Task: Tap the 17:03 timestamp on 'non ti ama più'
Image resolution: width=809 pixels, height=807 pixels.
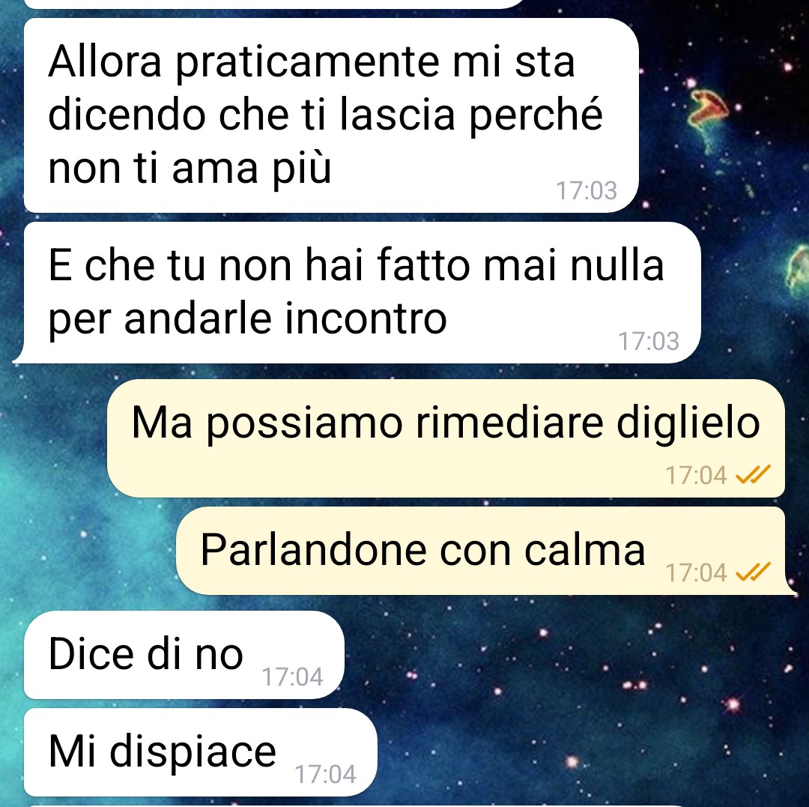Action: pyautogui.click(x=586, y=190)
